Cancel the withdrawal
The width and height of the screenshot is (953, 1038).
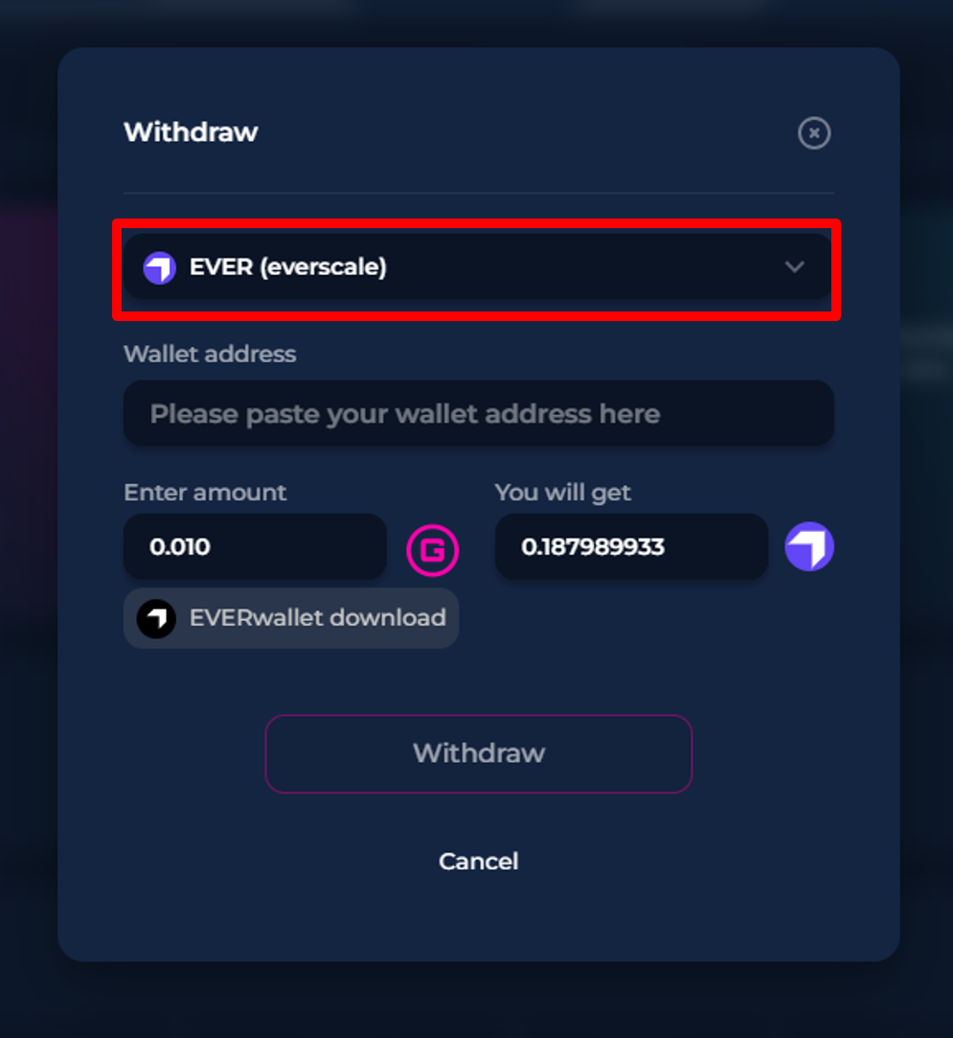479,862
